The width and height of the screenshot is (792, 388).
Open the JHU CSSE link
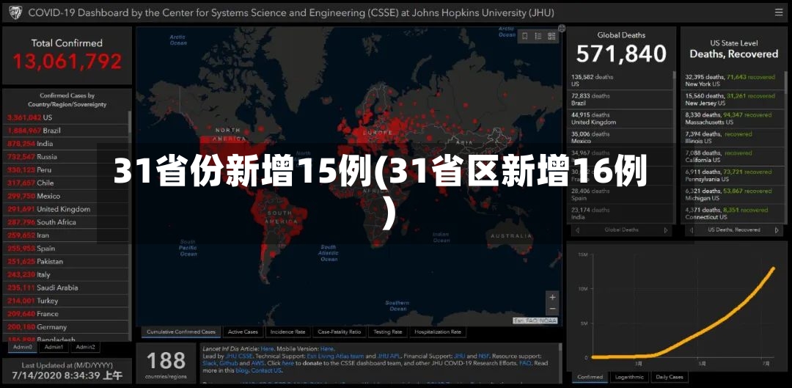tap(239, 356)
